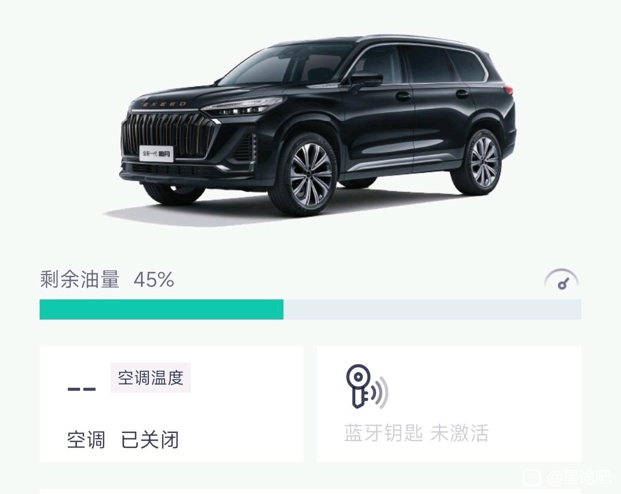Tap the Bluetooth key icon

pos(367,386)
